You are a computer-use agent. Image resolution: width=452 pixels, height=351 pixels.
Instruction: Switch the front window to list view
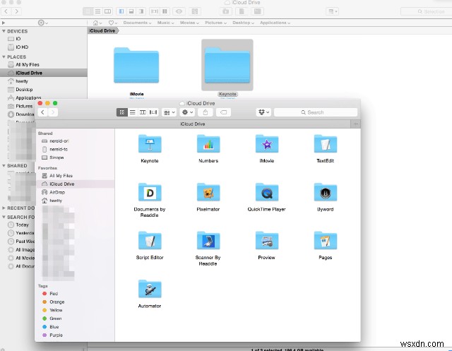132,112
